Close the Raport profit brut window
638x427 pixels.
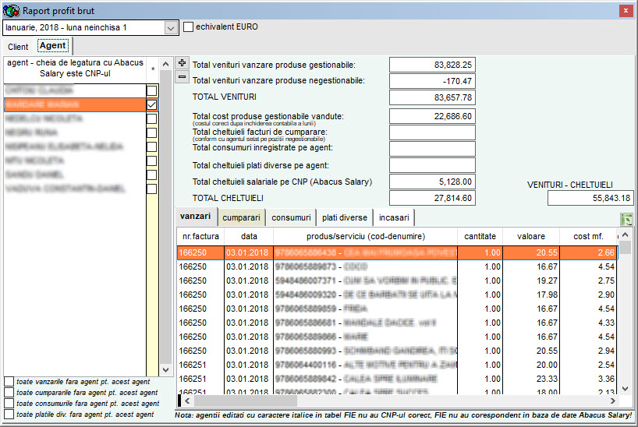626,11
